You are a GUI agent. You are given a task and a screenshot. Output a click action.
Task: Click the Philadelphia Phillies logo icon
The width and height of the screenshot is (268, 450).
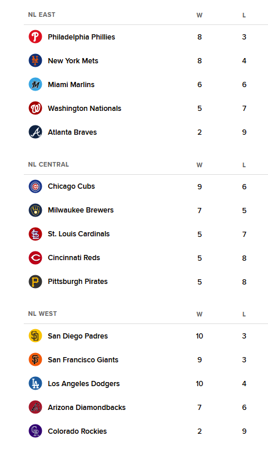(x=35, y=37)
